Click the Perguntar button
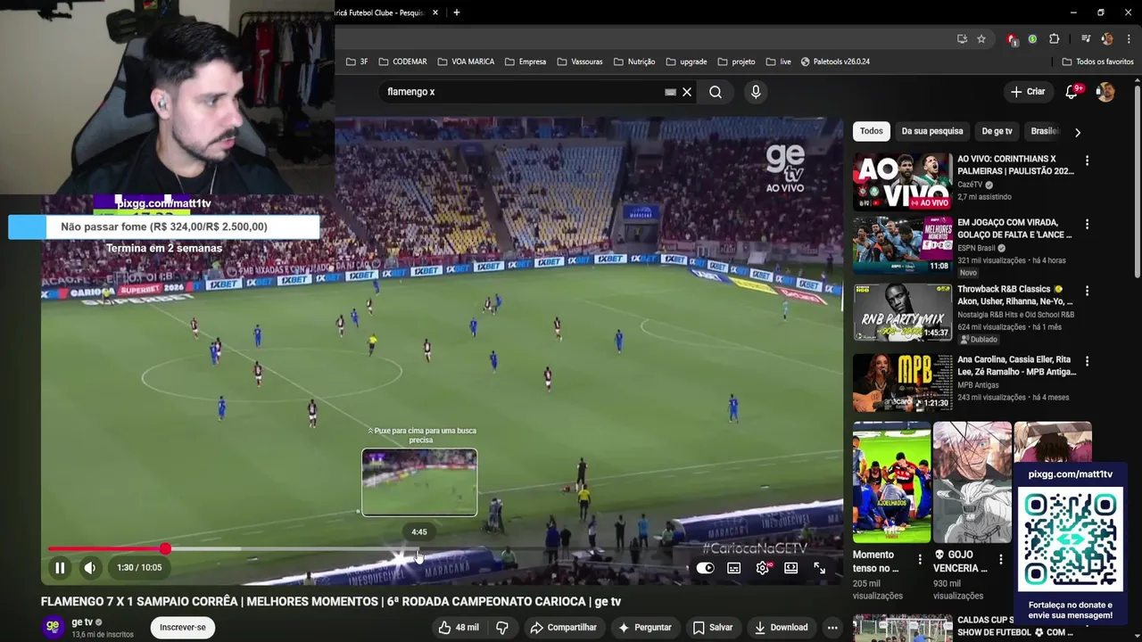The width and height of the screenshot is (1142, 642). point(644,627)
